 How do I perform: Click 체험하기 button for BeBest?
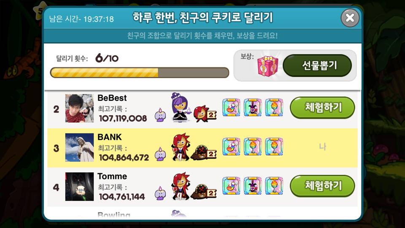coord(322,108)
